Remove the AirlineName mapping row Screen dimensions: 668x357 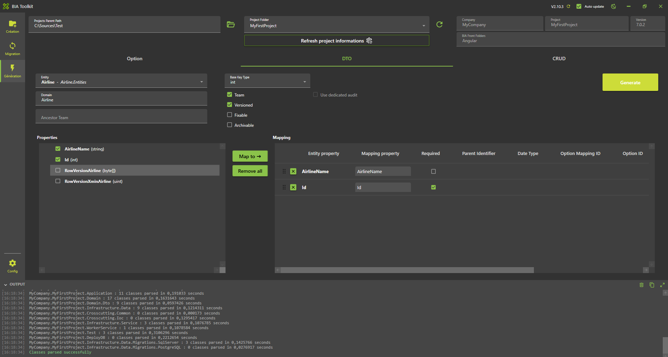pos(293,171)
